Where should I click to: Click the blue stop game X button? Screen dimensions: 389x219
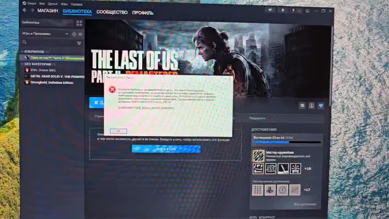(97, 103)
